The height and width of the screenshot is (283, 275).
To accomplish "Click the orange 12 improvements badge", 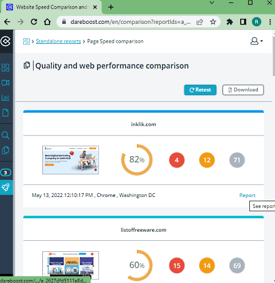I will [207, 160].
